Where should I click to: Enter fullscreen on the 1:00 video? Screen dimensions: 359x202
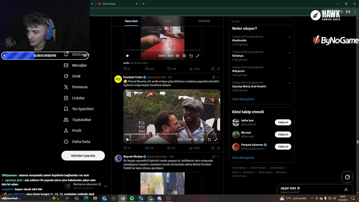coord(197,56)
